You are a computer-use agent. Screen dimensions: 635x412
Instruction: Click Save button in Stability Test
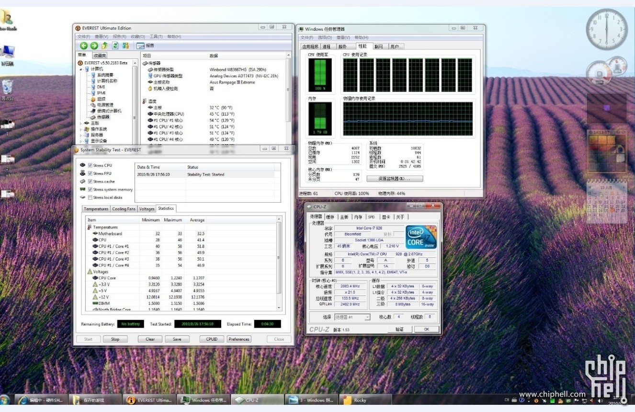click(177, 339)
